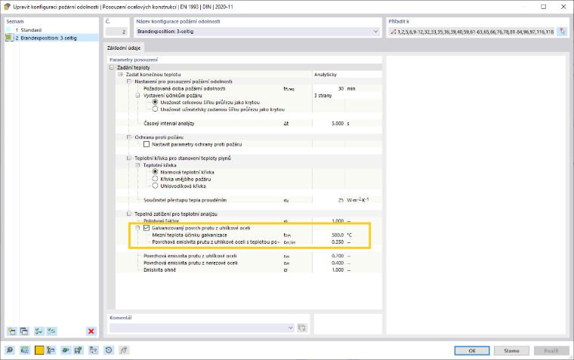Load default configuration icon with green arrow
574x360 pixels.
(x=66, y=350)
